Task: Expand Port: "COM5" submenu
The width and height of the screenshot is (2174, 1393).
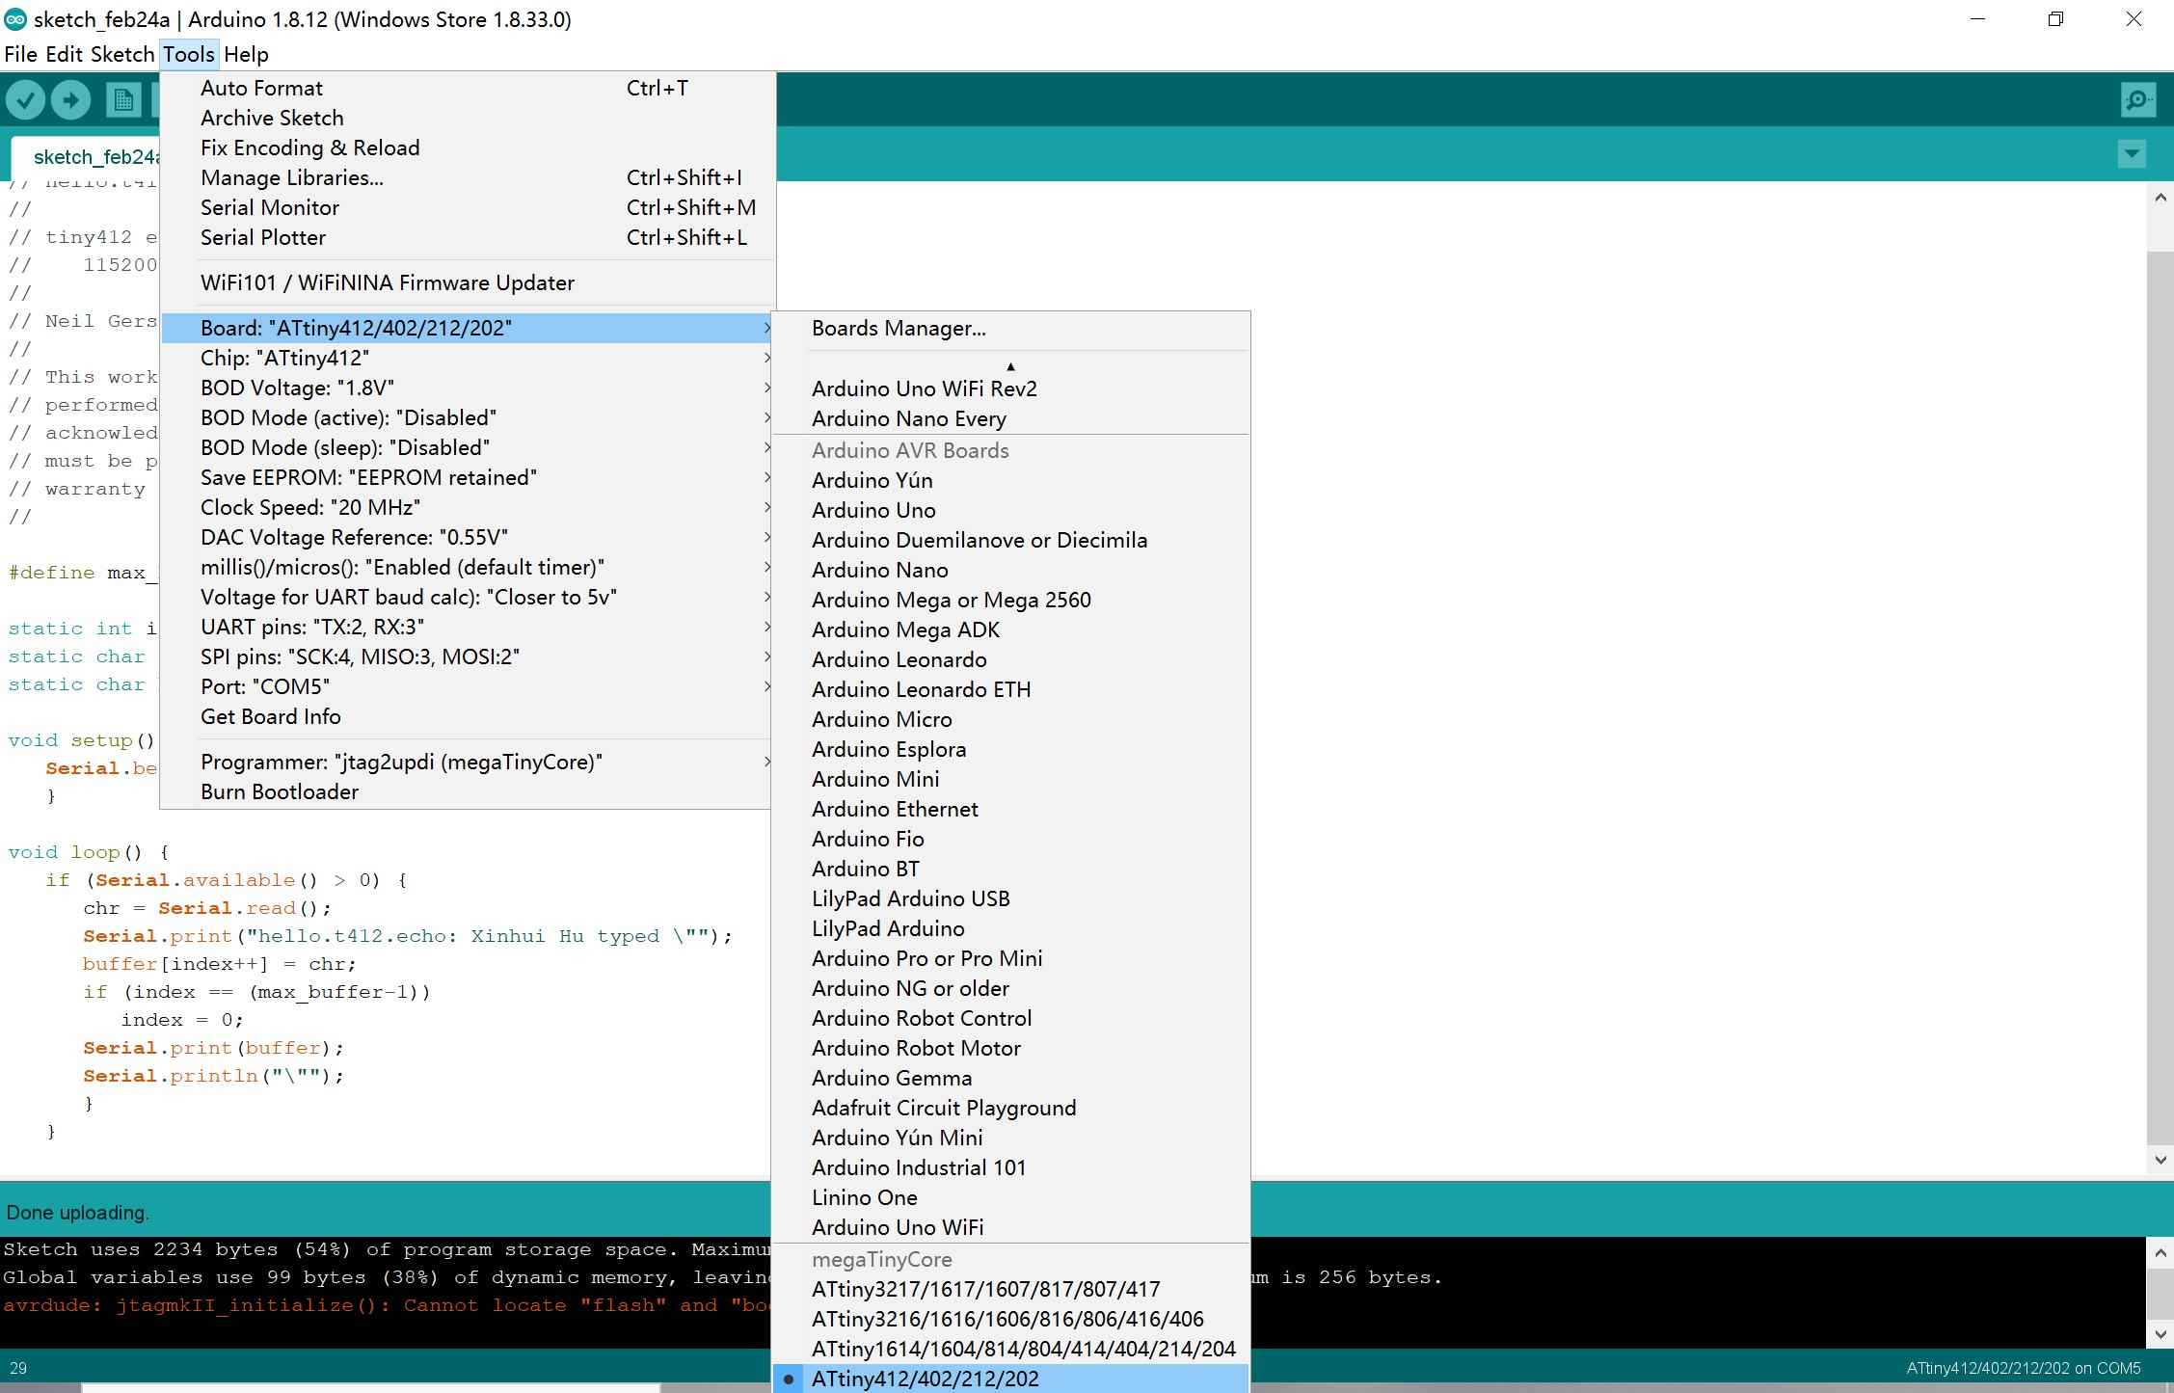Action: 468,686
